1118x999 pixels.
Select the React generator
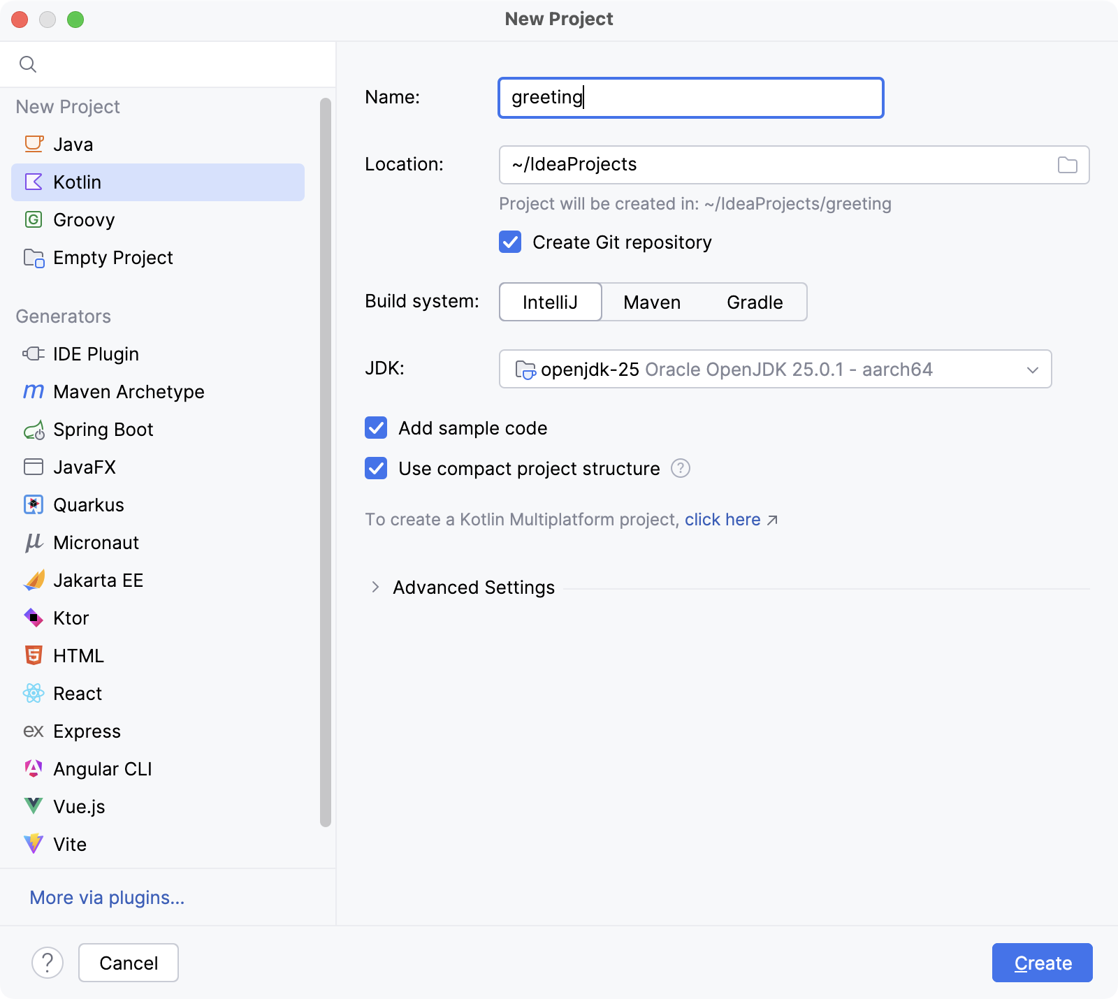pos(77,693)
